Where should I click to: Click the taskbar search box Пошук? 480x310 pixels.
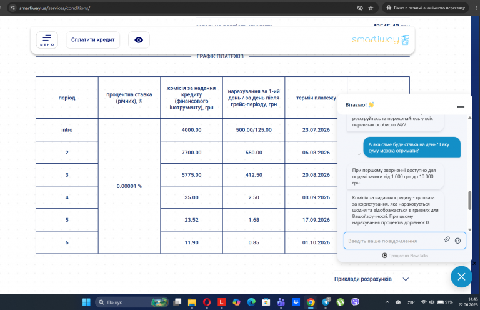pyautogui.click(x=132, y=302)
